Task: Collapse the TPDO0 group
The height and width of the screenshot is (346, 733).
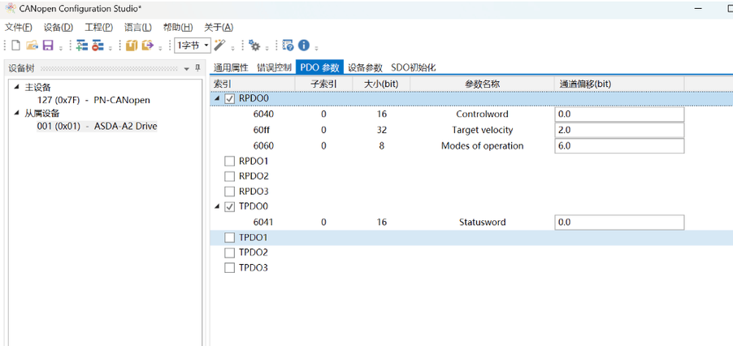Action: click(217, 207)
